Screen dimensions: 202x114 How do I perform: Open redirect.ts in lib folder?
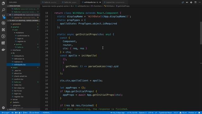pos(23,62)
